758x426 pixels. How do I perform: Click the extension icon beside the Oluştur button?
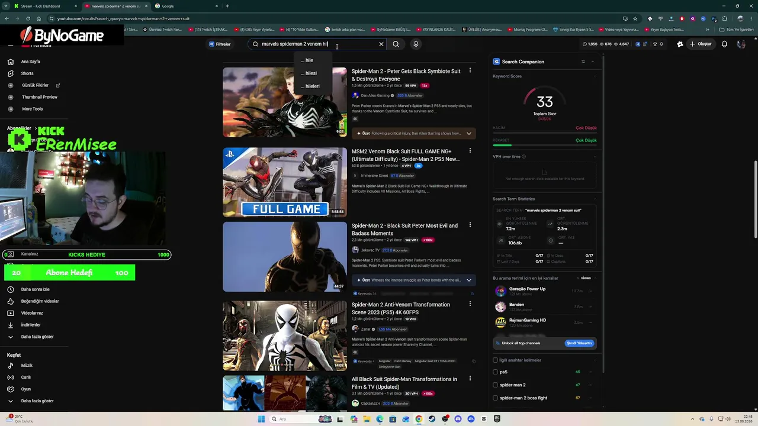[680, 44]
